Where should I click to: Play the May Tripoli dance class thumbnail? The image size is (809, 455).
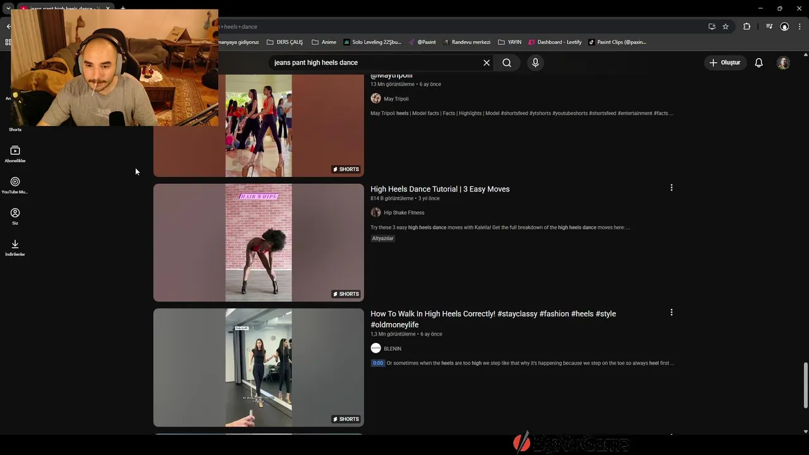click(x=259, y=125)
